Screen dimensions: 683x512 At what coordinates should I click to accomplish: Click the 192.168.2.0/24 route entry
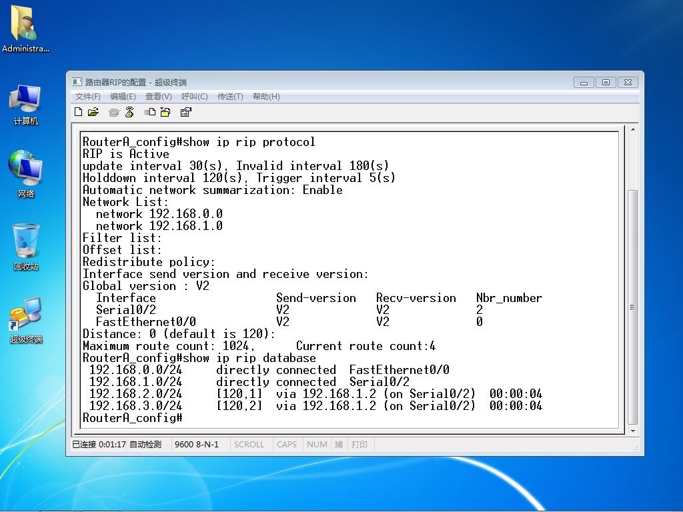[x=315, y=394]
